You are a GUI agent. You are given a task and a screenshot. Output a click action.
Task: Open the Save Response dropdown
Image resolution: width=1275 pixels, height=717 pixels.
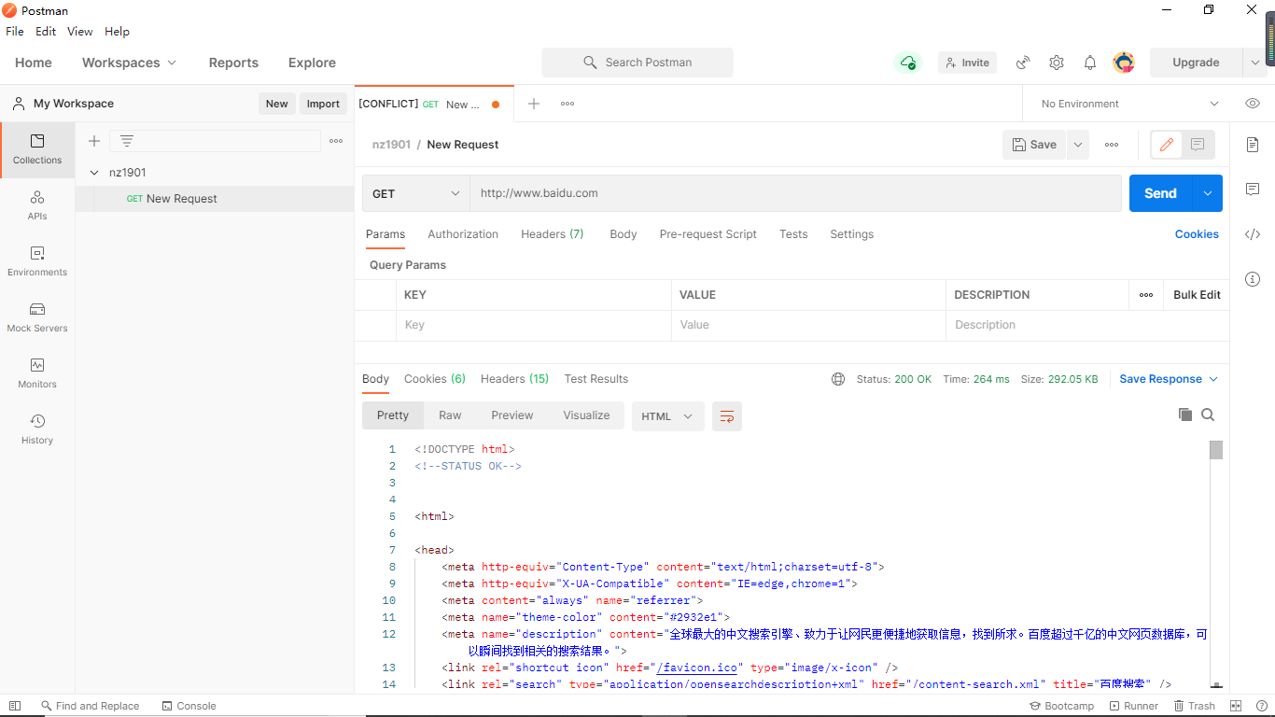pos(1169,379)
